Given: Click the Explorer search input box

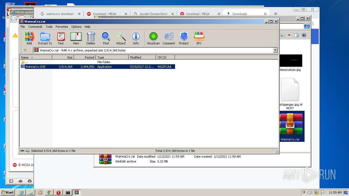Looking at the screenshot, I should click(291, 26).
